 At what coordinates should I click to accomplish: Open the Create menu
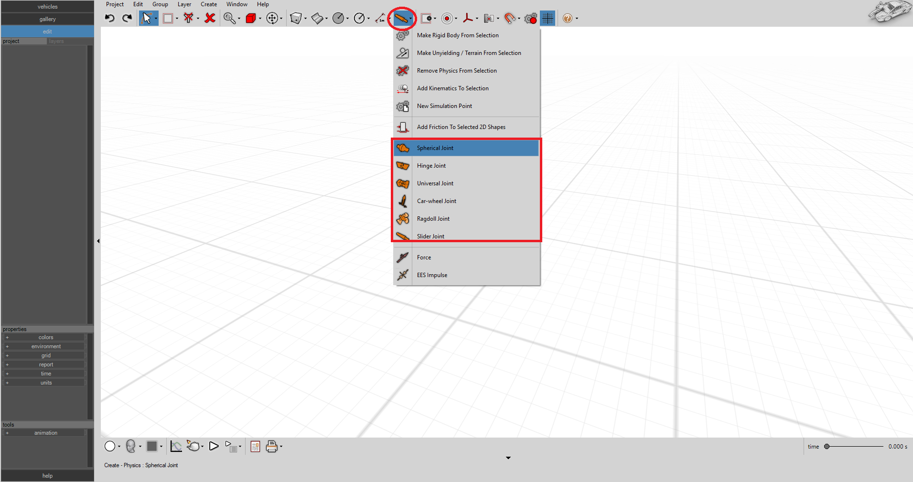[x=209, y=4]
